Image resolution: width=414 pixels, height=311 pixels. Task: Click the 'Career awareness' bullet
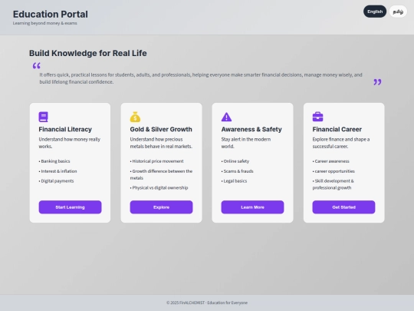pyautogui.click(x=331, y=161)
